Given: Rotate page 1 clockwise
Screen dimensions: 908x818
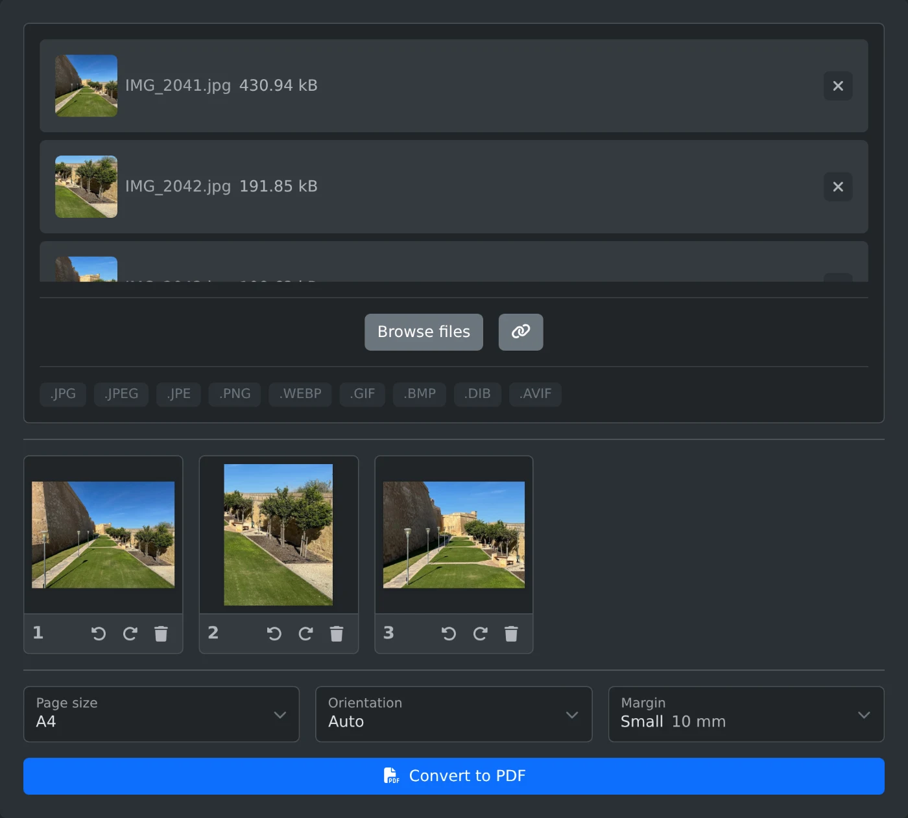Looking at the screenshot, I should pos(130,633).
